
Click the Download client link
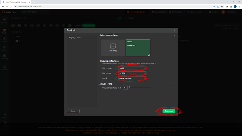pyautogui.click(x=160, y=12)
